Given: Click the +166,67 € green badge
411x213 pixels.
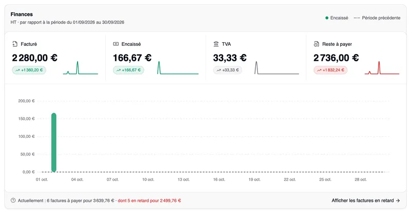Looking at the screenshot, I should pos(128,70).
